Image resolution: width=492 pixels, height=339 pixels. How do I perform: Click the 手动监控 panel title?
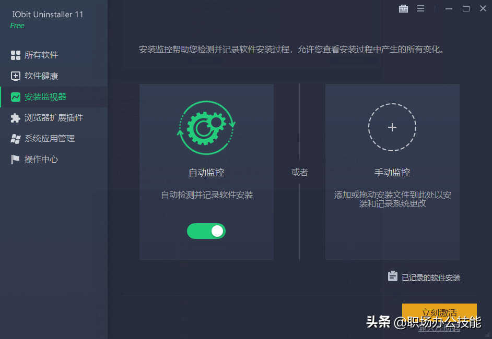pos(392,172)
